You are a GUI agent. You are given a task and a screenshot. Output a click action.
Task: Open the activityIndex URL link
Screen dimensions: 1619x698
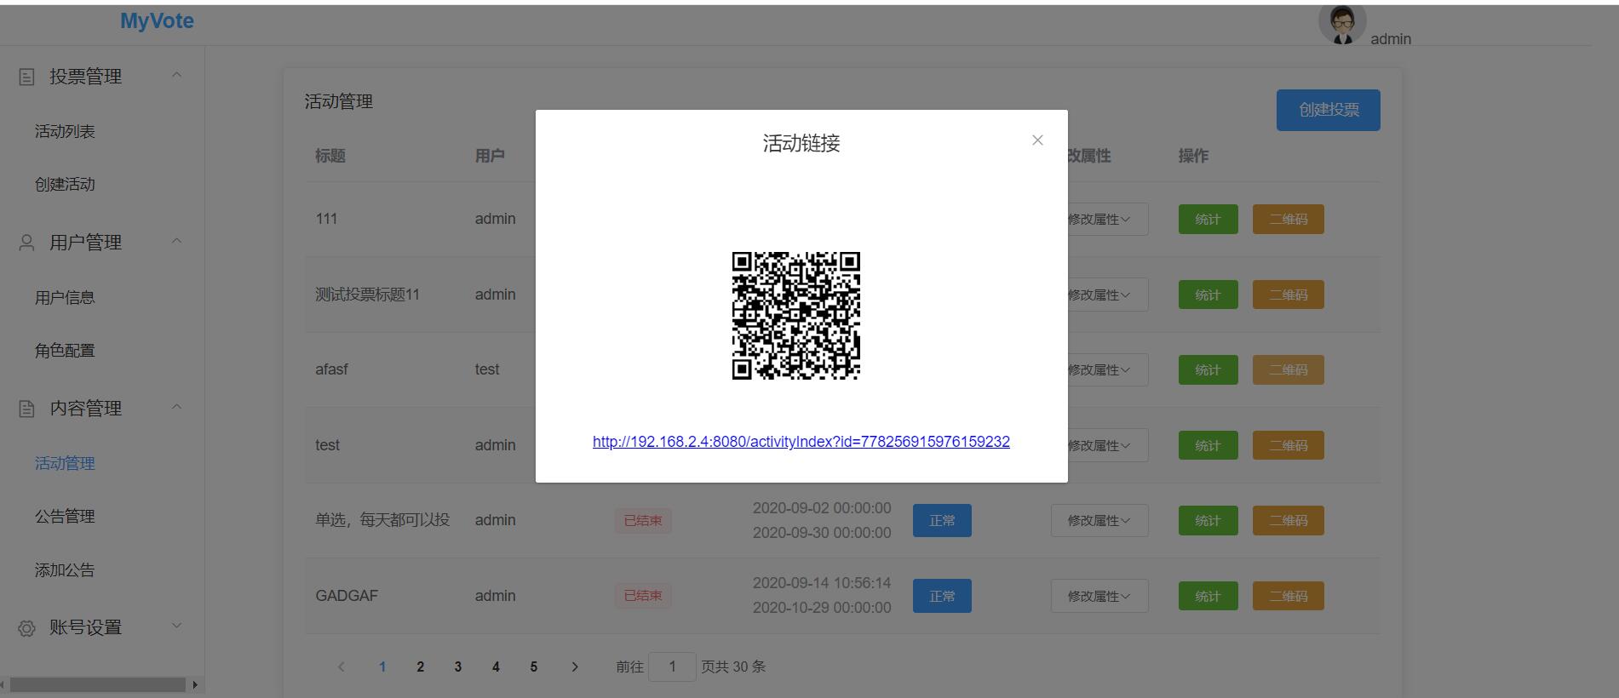point(801,442)
